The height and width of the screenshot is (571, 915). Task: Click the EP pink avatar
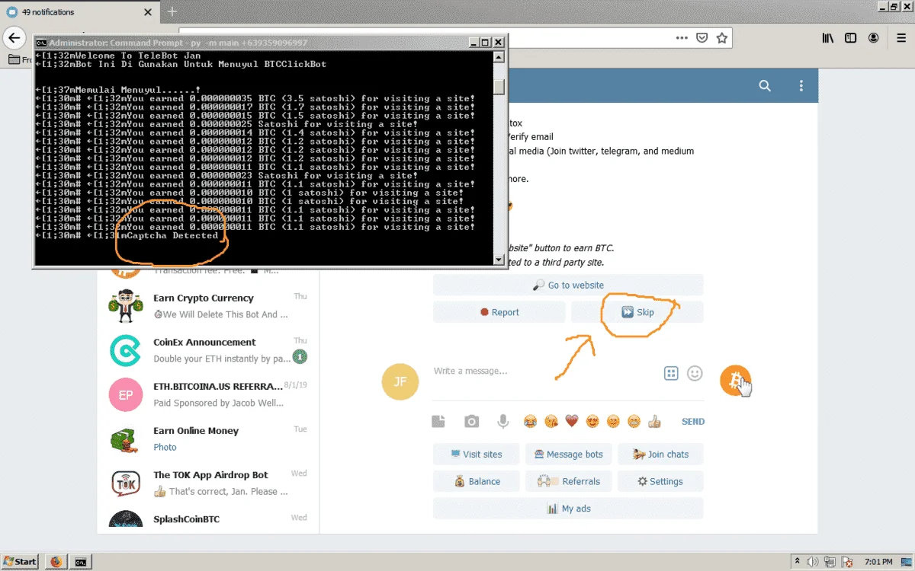click(x=125, y=394)
